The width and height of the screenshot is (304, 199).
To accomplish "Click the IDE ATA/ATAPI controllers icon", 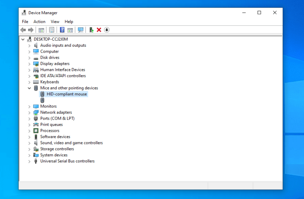I will 36,76.
